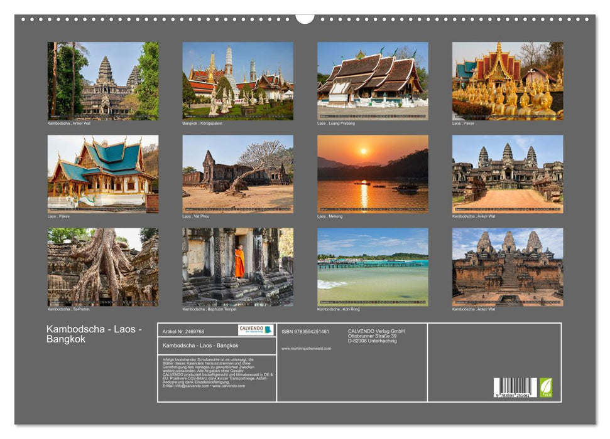Open the Vat Phou ruins photo
The width and height of the screenshot is (610, 439).
pos(237,174)
